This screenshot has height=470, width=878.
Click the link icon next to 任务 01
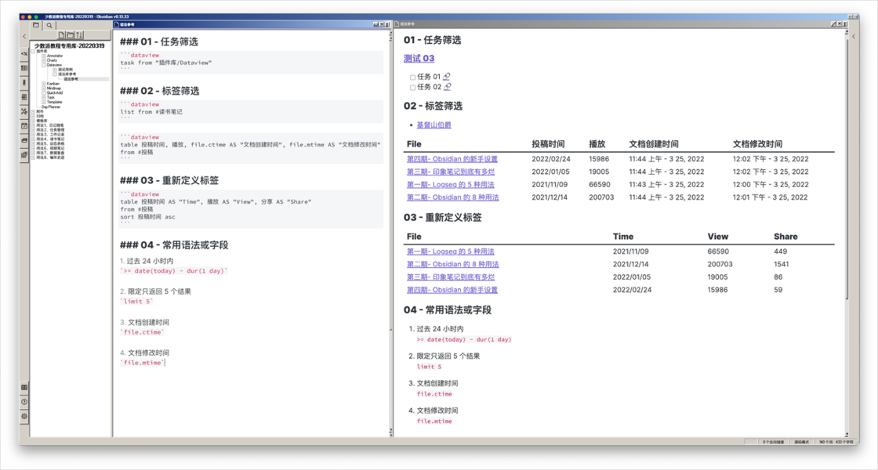(x=447, y=77)
